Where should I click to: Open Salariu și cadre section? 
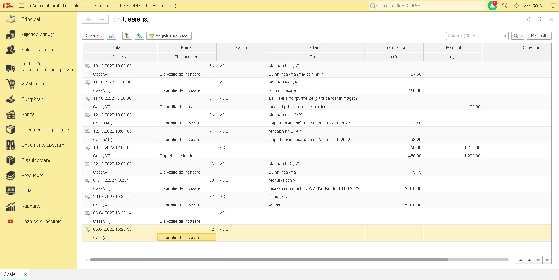click(x=38, y=50)
